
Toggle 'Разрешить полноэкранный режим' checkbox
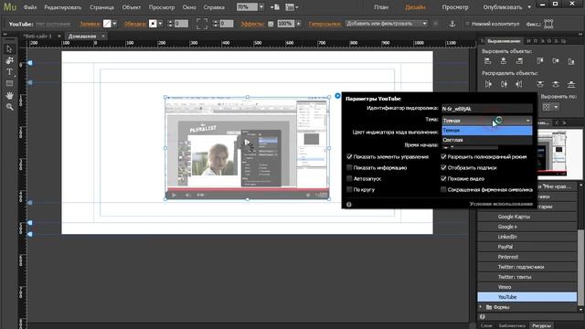443,156
